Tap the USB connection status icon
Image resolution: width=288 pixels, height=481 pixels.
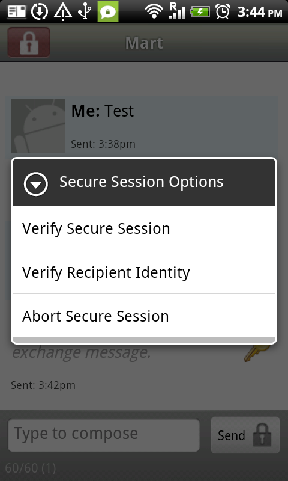tap(85, 11)
